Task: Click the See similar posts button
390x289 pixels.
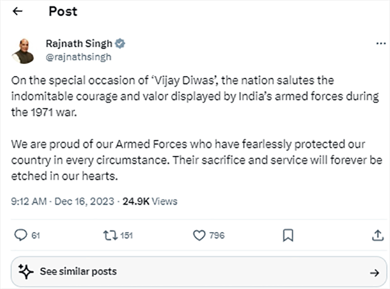Action: 78,271
